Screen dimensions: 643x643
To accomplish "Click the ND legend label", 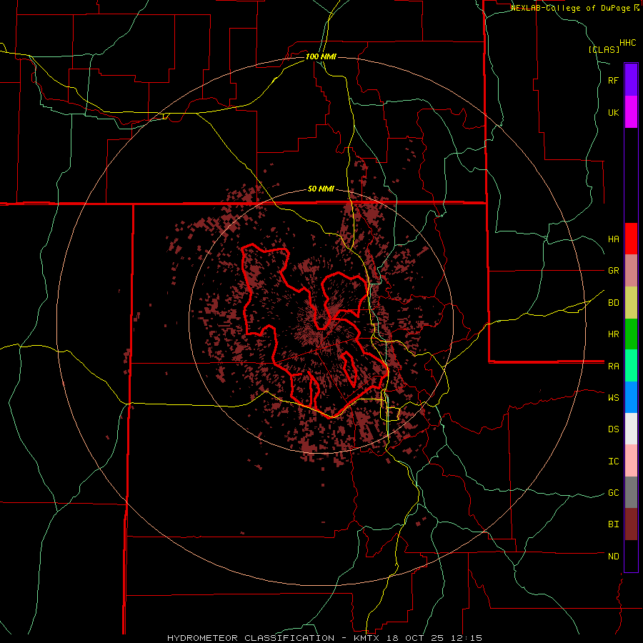I will pos(614,557).
